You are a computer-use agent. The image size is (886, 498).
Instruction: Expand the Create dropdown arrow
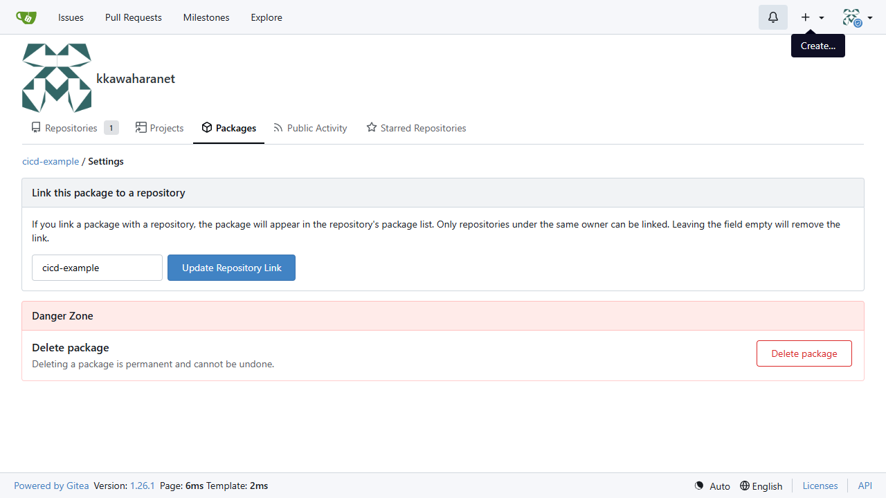[822, 18]
